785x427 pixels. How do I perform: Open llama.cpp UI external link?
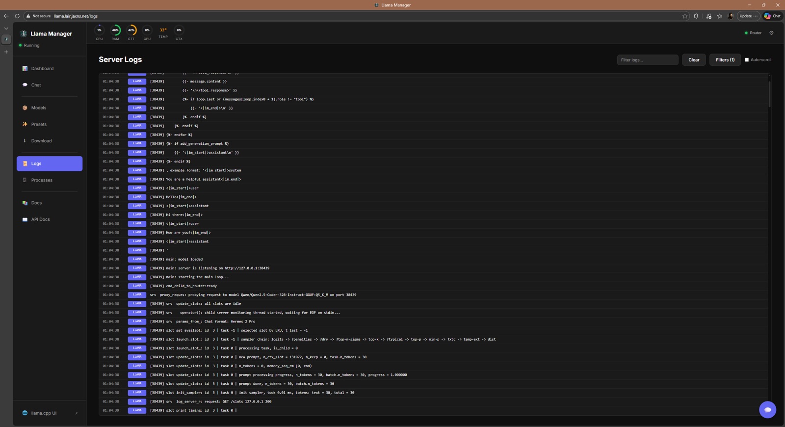pos(50,413)
